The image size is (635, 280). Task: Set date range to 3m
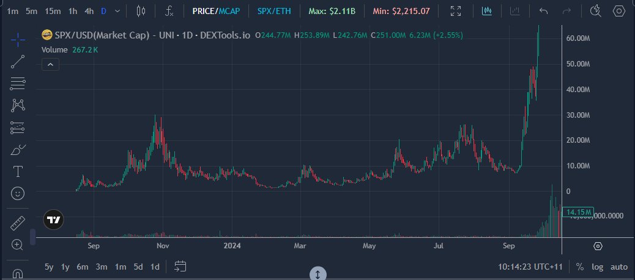[101, 267]
